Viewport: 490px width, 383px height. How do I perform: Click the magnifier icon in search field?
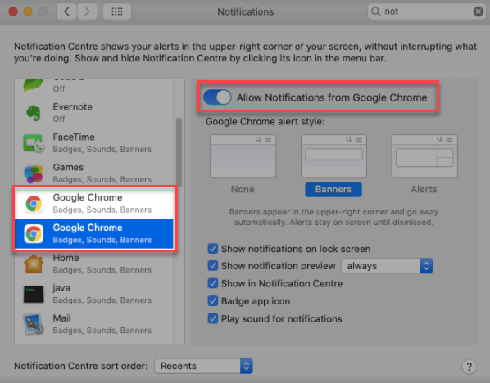click(x=375, y=11)
